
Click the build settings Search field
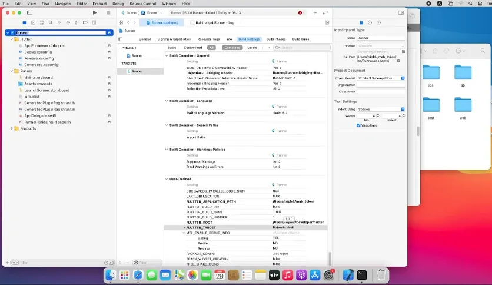[x=302, y=48]
